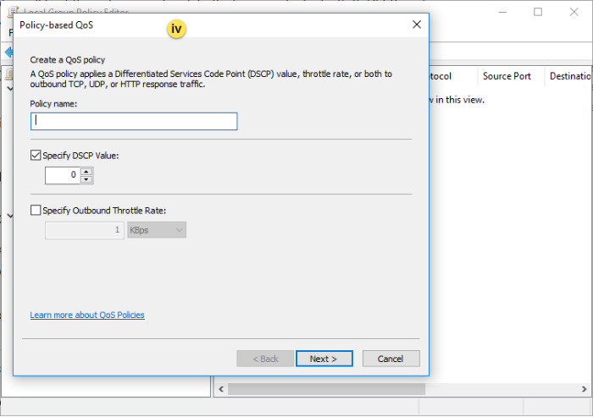The image size is (593, 417).
Task: Click the Destination column header
Action: (x=570, y=76)
